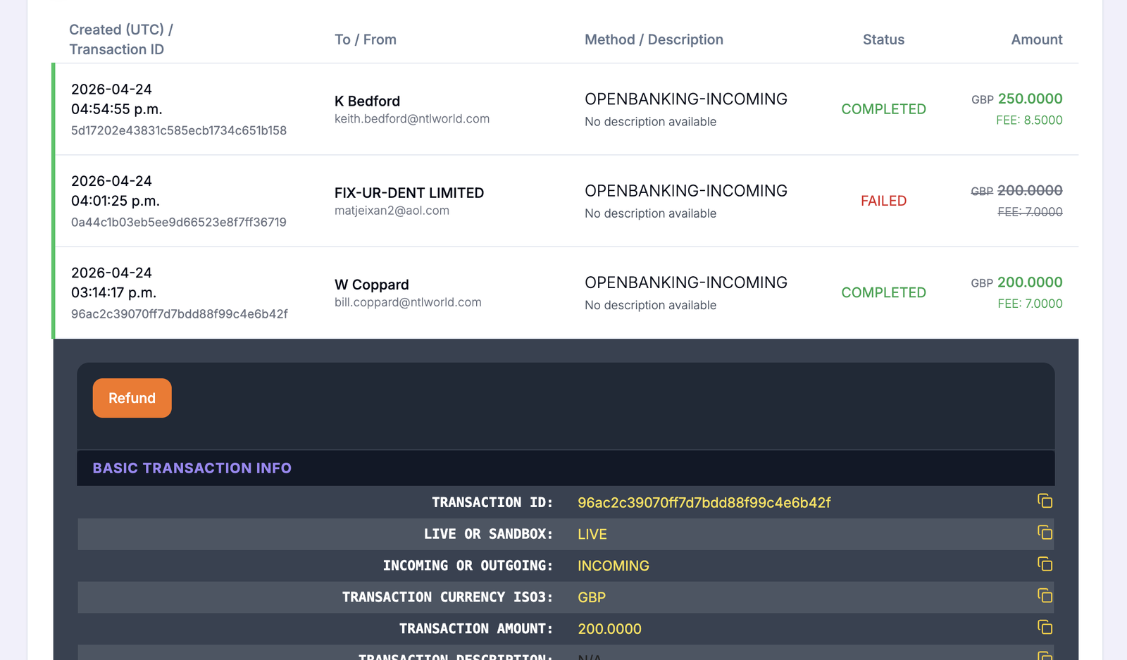
Task: Click the struck-through GBP 200.0000 amount
Action: 1017,190
